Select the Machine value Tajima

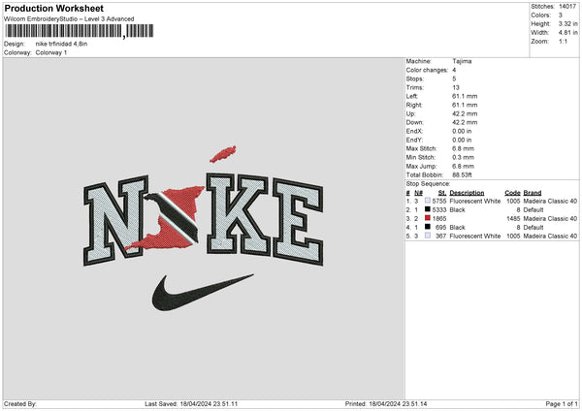click(x=462, y=61)
